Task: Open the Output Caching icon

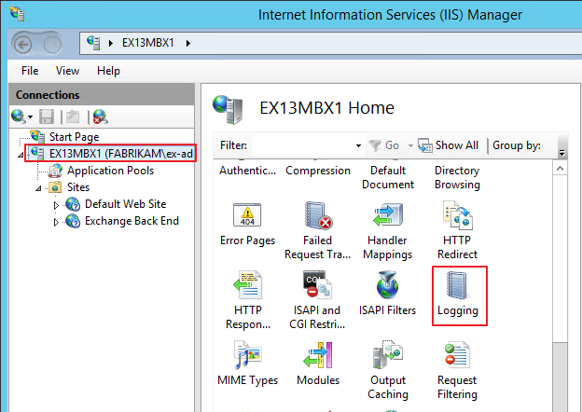Action: coord(388,355)
